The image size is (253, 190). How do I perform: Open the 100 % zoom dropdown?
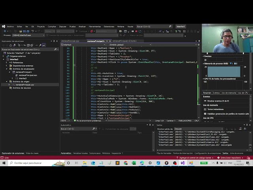tap(65, 121)
